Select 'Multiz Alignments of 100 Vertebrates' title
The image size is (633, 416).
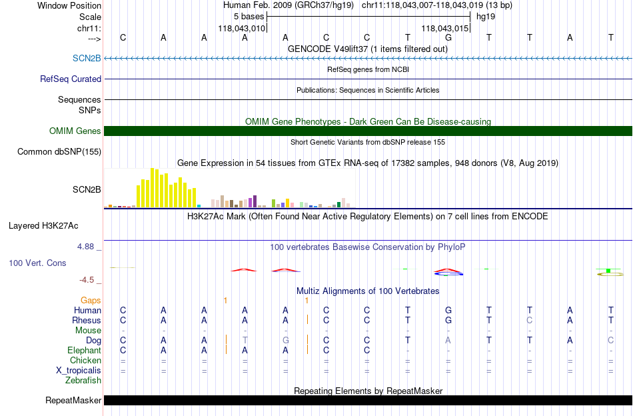click(x=368, y=291)
